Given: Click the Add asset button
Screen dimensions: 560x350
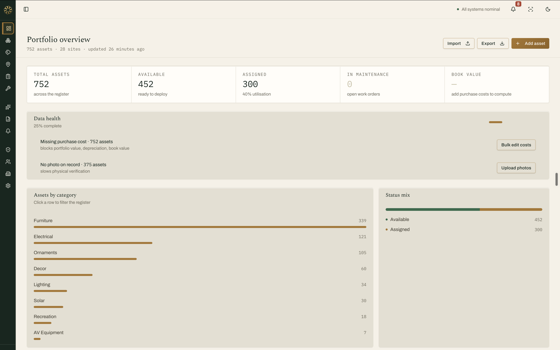Looking at the screenshot, I should click(530, 43).
